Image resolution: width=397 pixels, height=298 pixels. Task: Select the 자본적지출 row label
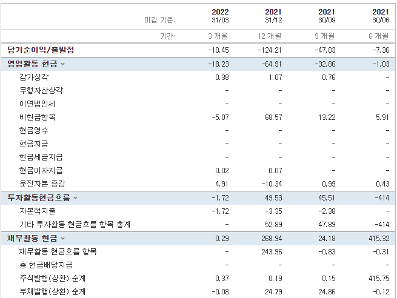tap(37, 211)
